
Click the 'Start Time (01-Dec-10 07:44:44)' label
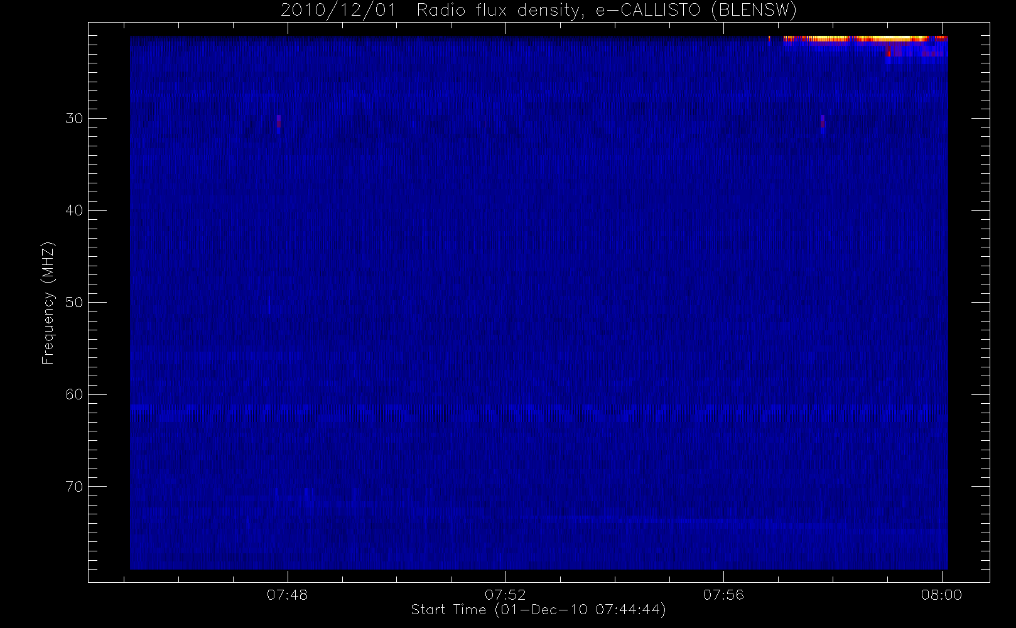(x=538, y=610)
